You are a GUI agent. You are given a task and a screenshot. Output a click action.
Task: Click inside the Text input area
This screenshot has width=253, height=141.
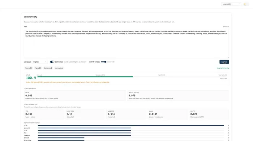[x=126, y=43]
